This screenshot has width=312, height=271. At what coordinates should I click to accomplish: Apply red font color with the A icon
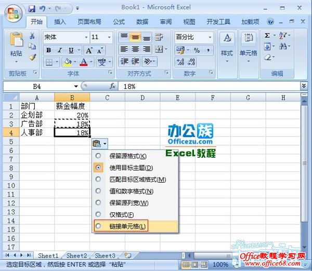(84, 62)
